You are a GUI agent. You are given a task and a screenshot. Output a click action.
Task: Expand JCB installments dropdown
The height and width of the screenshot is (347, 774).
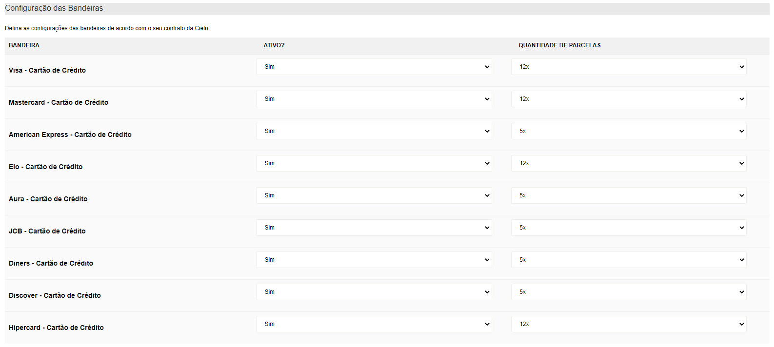(x=628, y=228)
